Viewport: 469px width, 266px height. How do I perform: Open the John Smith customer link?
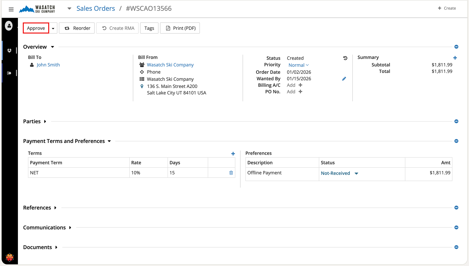48,65
